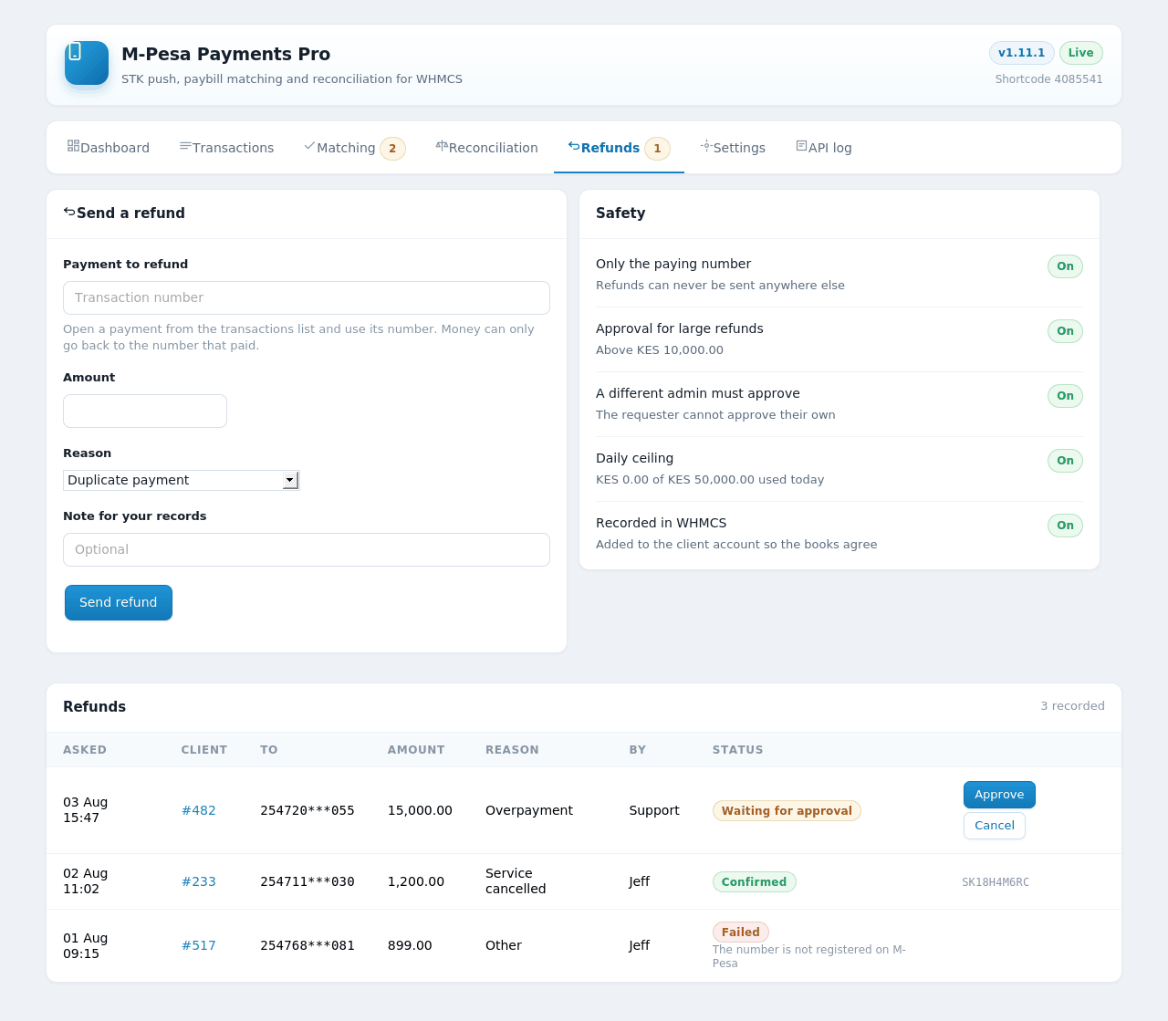
Task: Toggle A different admin must approve
Action: (1065, 396)
